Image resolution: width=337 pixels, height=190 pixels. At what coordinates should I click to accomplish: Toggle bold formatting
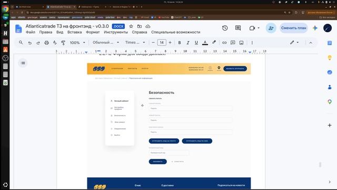(180, 43)
